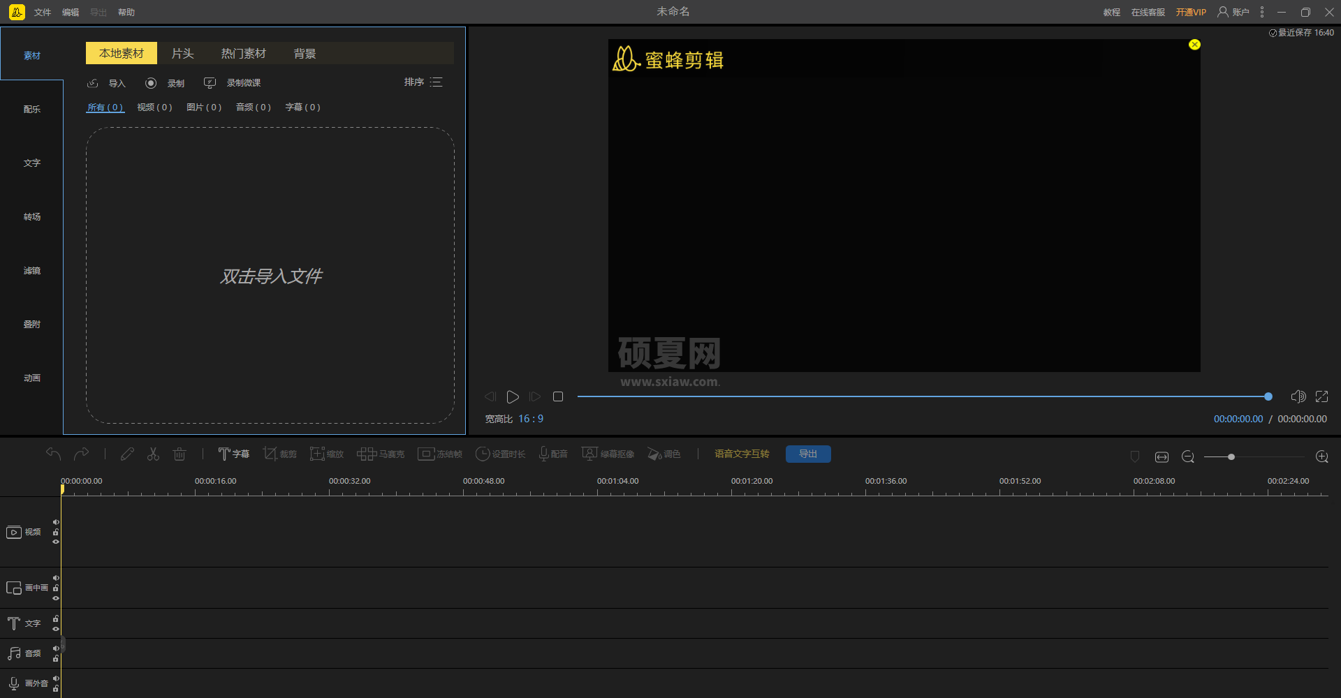Lock the 文字 track

56,618
